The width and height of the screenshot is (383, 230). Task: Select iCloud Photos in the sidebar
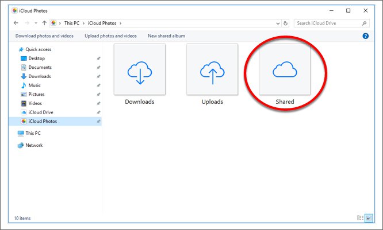tap(55, 122)
